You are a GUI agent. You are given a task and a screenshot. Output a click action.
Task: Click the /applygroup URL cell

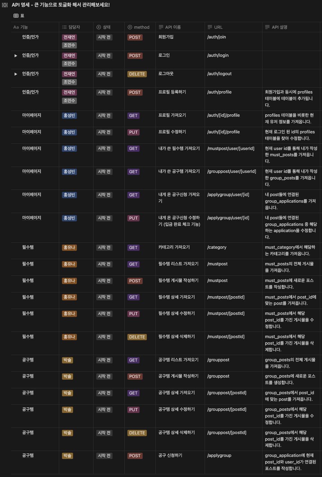pyautogui.click(x=233, y=462)
